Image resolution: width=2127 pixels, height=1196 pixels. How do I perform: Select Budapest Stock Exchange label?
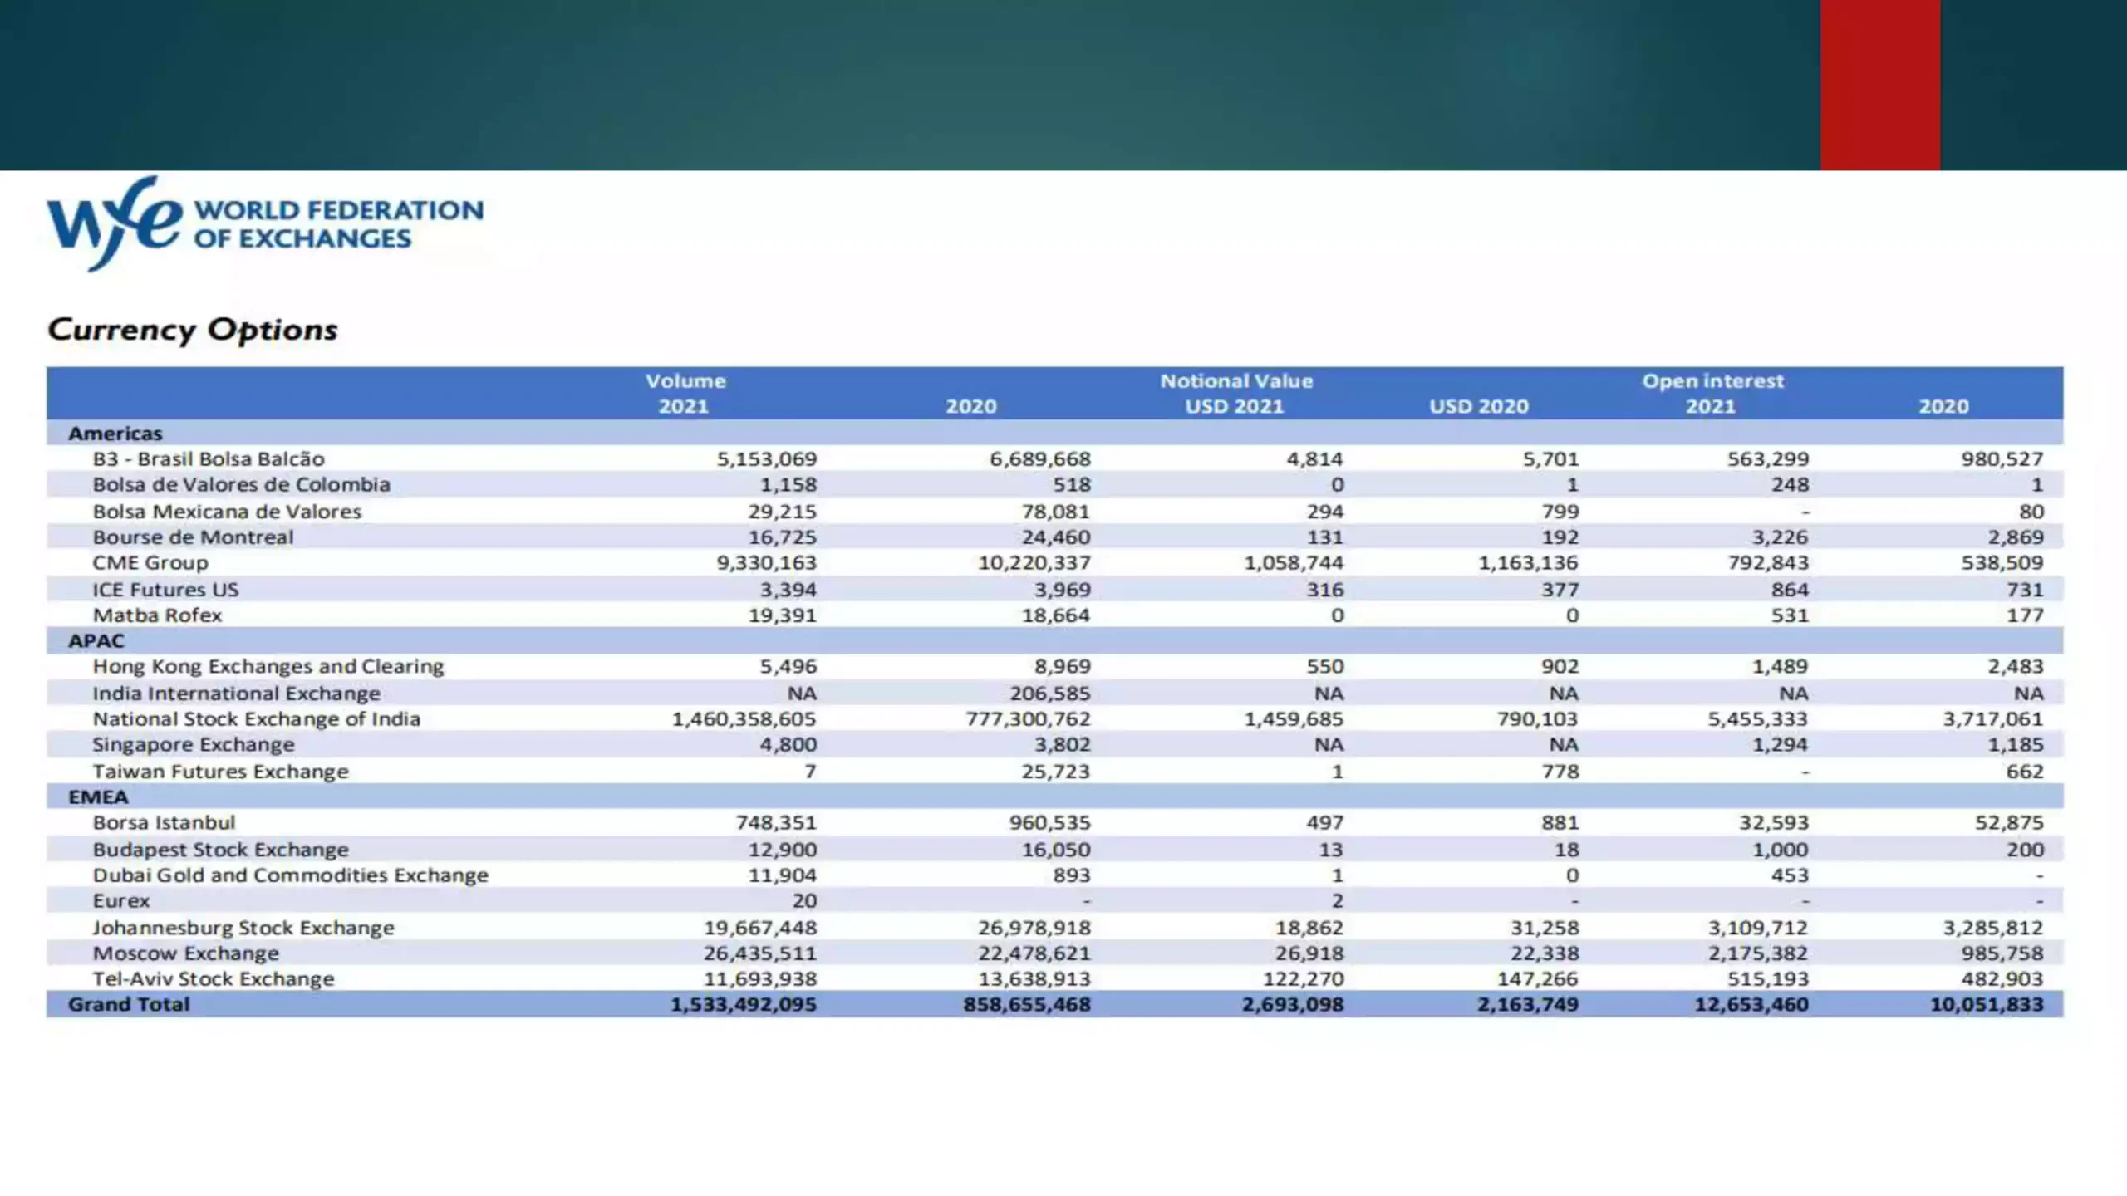pos(220,850)
